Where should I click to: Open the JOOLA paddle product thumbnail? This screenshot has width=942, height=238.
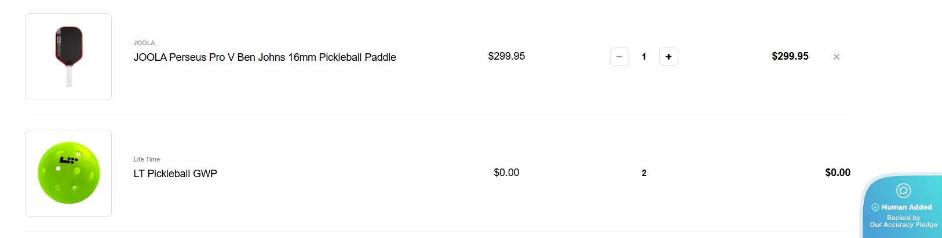(x=68, y=57)
